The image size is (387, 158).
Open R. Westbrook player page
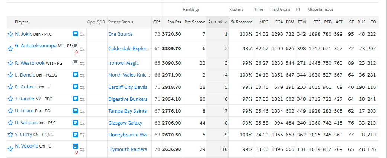[x=30, y=63]
